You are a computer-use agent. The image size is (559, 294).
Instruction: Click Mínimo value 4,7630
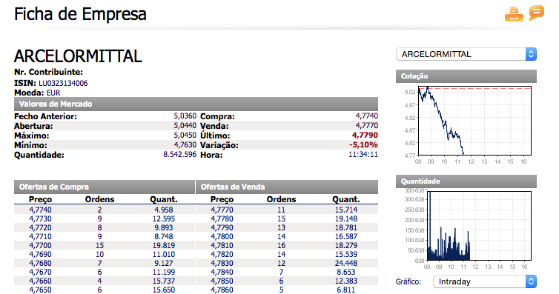tap(185, 145)
